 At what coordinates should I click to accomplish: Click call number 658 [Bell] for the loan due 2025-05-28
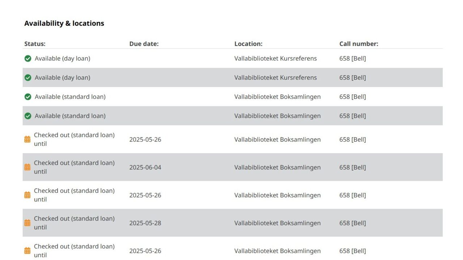click(x=352, y=223)
